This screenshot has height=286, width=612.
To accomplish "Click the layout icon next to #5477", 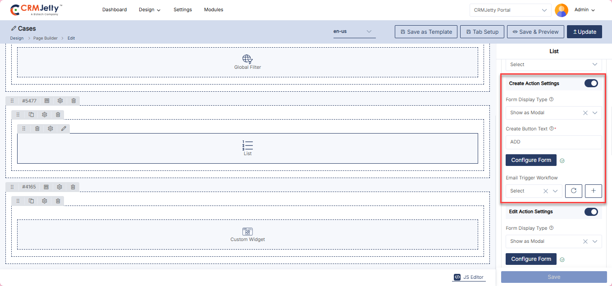I will tap(47, 101).
